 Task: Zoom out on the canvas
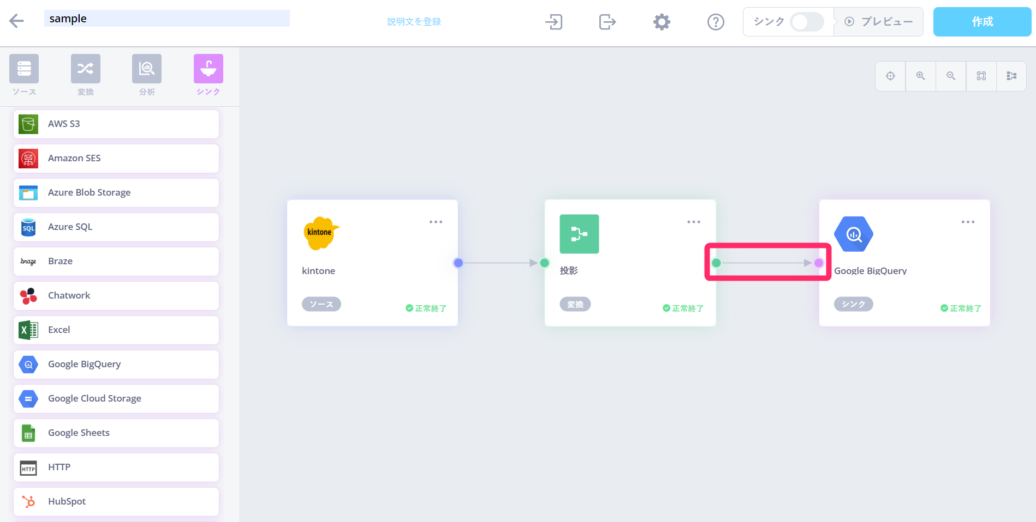tap(951, 76)
